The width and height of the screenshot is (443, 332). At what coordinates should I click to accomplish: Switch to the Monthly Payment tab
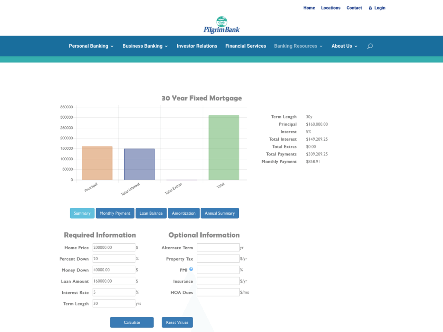coord(115,213)
